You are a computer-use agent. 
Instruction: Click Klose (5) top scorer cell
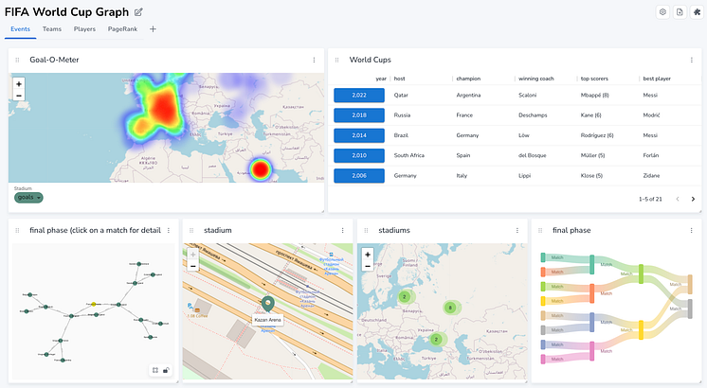click(x=591, y=175)
